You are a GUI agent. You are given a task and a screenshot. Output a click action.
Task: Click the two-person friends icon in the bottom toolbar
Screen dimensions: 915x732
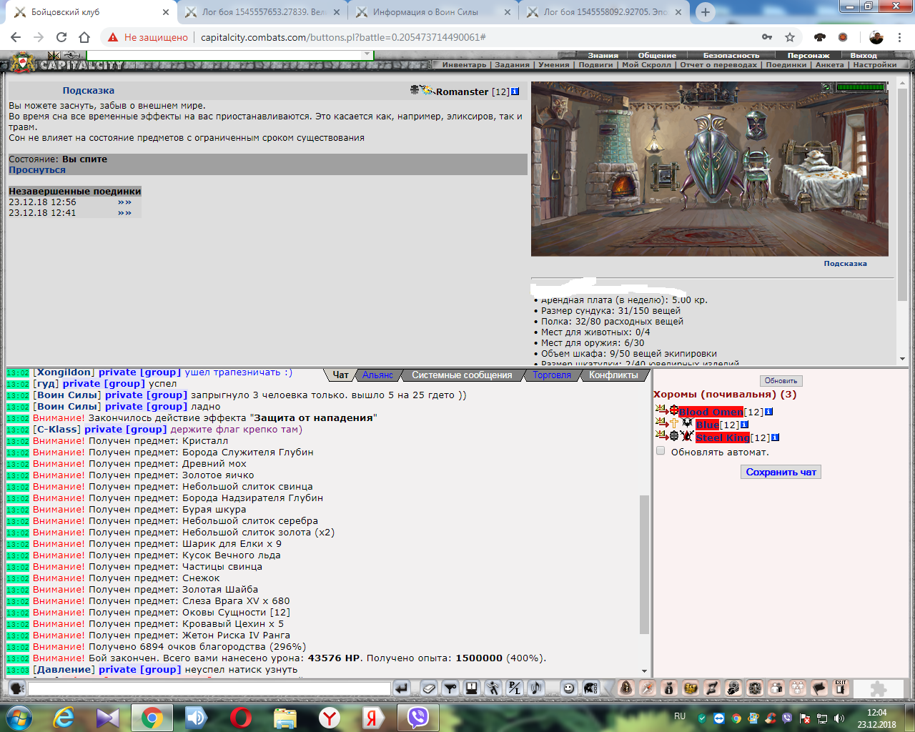tap(776, 688)
